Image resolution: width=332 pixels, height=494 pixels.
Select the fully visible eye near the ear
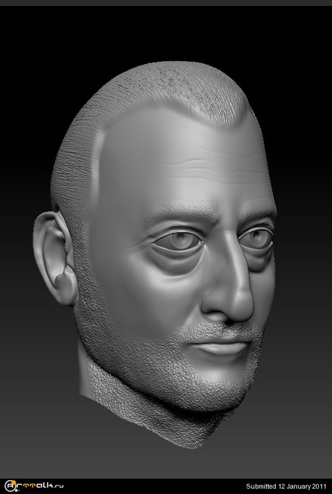coord(178,240)
